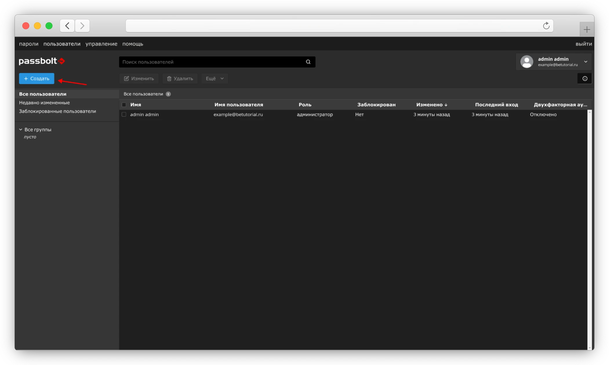609x365 pixels.
Task: Open a new browser tab plus
Action: (x=587, y=29)
